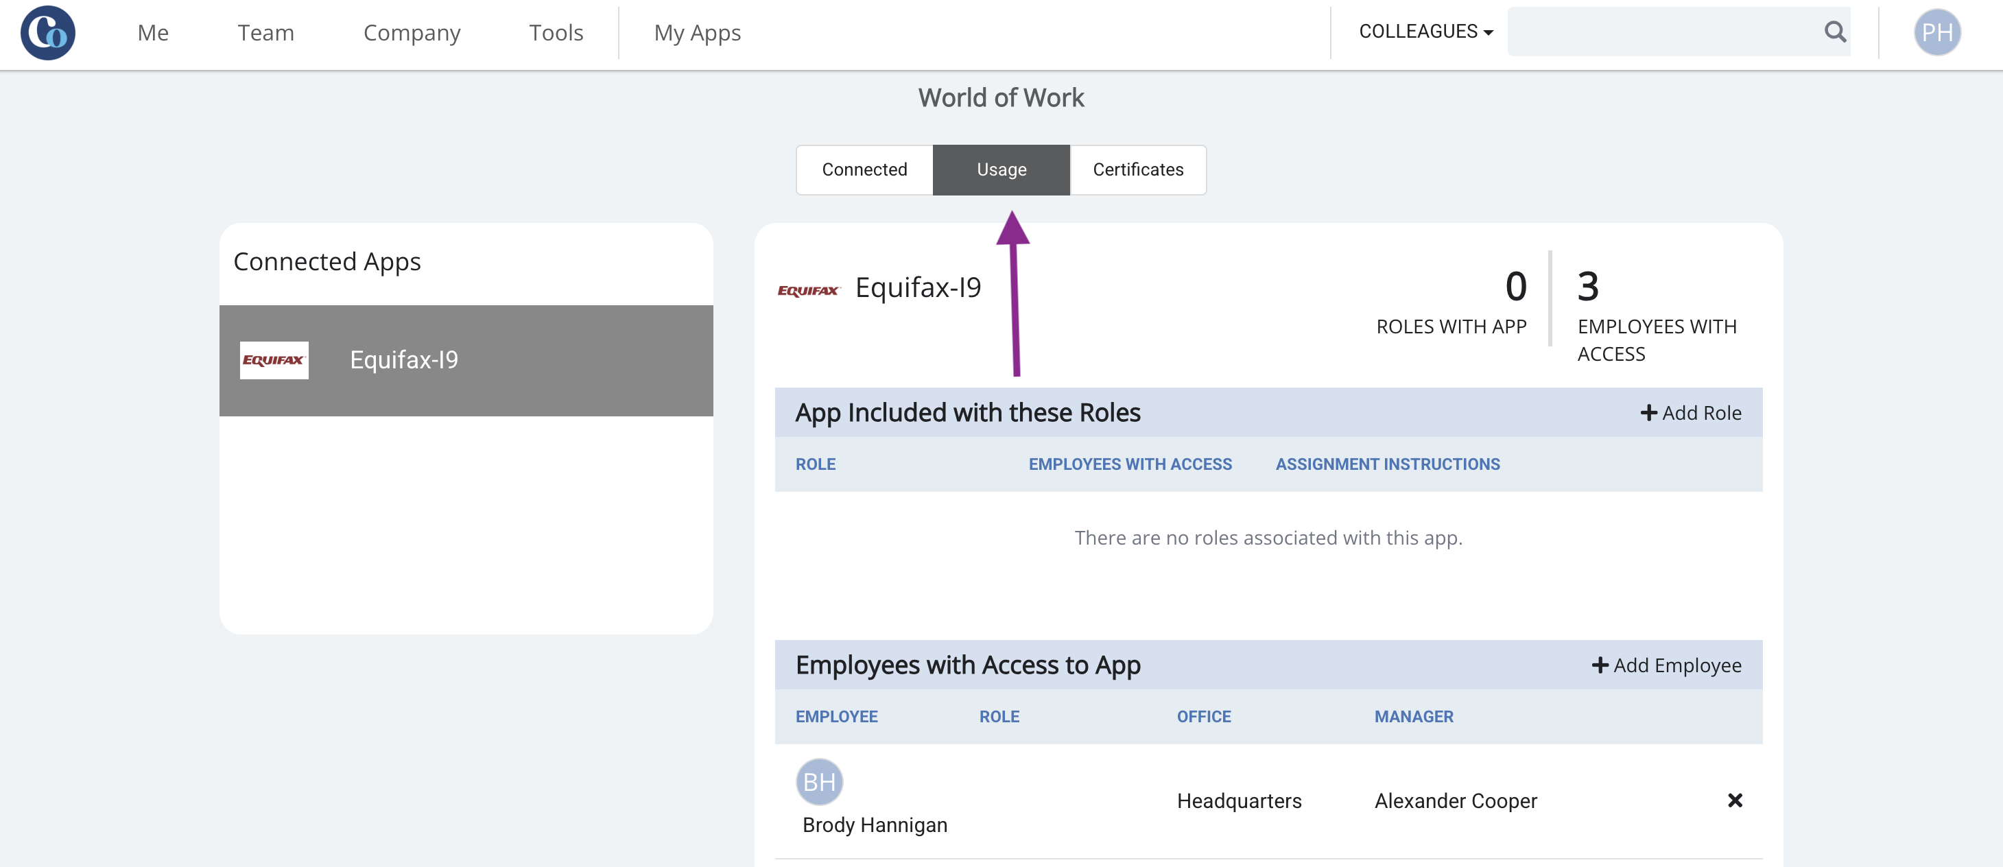This screenshot has height=867, width=2003.
Task: Click the plus Add Employee button
Action: click(x=1666, y=665)
